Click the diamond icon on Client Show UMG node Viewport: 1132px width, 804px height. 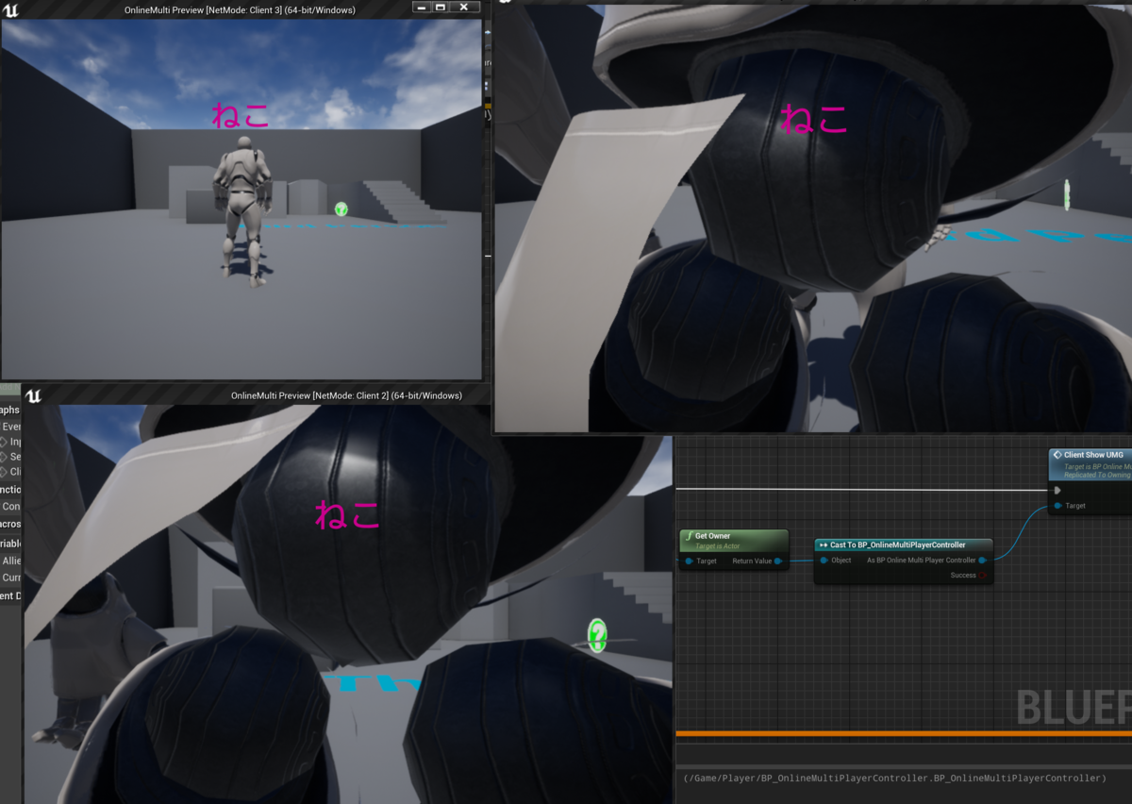(x=1057, y=455)
